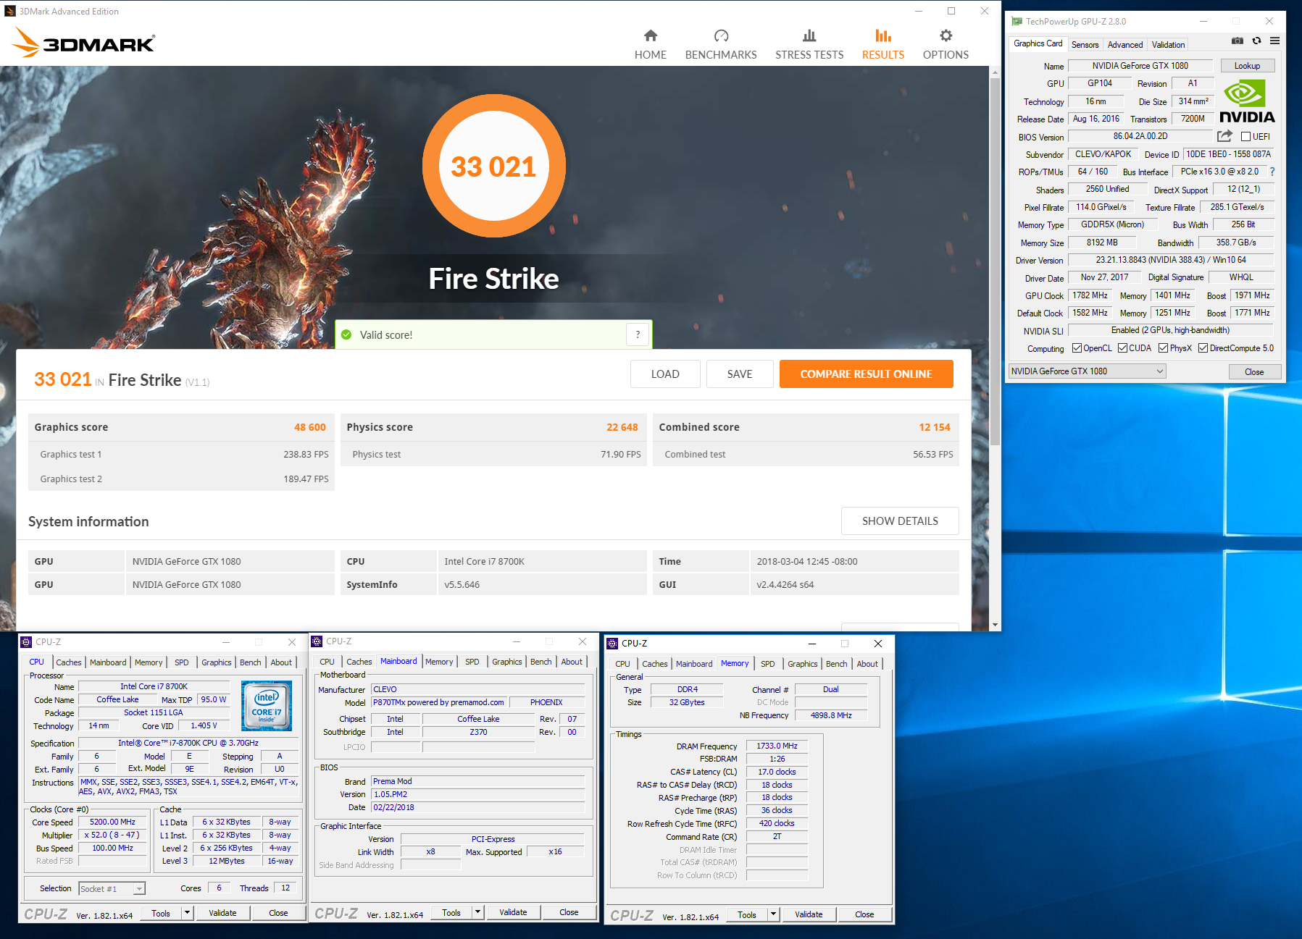Click the green Valid score checkmark

click(346, 334)
